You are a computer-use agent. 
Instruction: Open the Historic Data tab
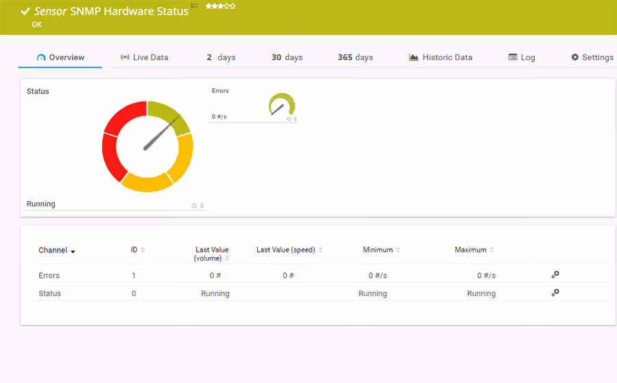tap(440, 57)
